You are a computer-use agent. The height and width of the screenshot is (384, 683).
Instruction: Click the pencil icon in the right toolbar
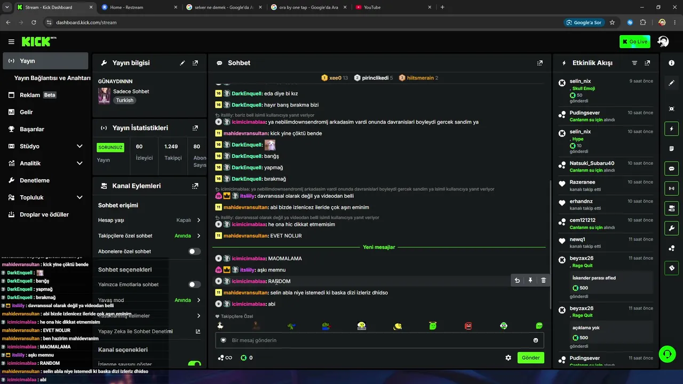[x=672, y=83]
